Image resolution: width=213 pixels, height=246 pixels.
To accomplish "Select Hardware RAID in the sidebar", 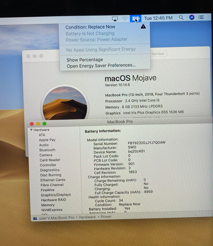I will click(54, 200).
